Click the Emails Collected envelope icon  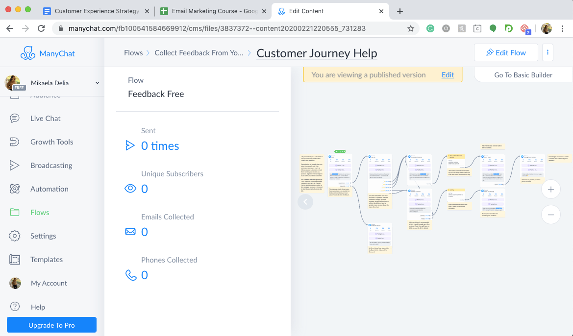130,232
